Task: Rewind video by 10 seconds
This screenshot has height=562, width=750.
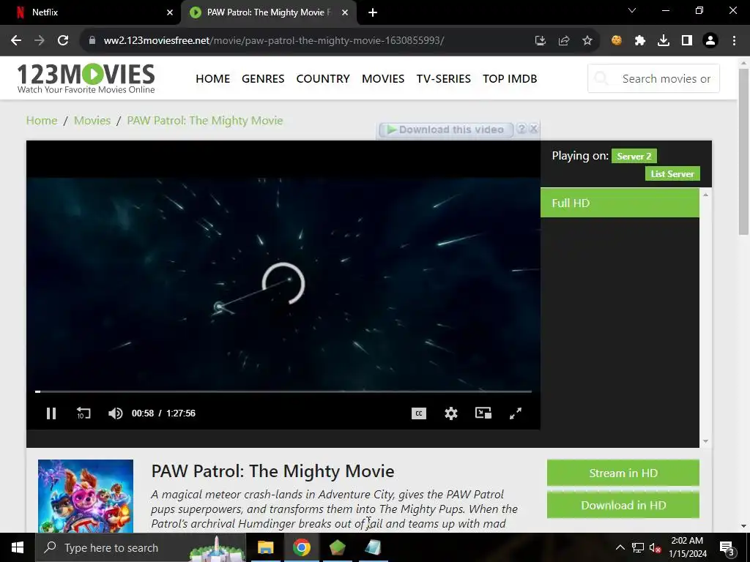Action: (x=83, y=413)
